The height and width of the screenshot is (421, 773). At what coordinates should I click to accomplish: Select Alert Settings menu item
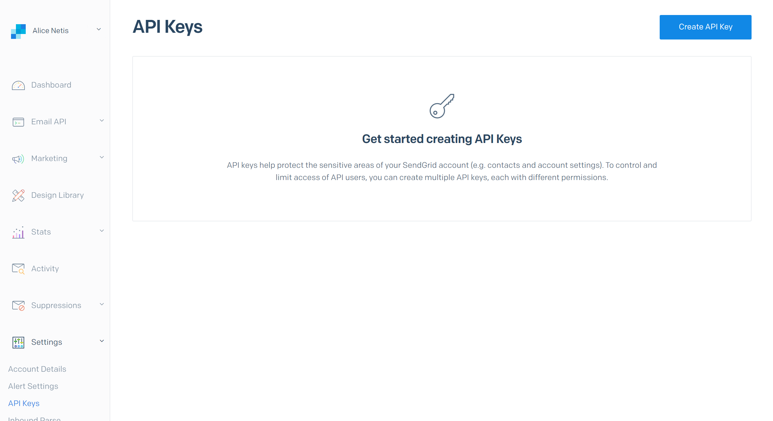tap(33, 386)
